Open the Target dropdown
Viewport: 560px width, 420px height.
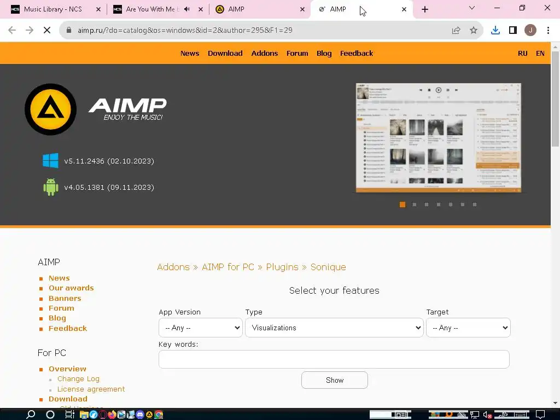point(468,328)
